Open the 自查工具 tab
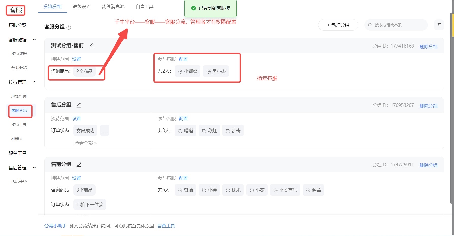 pos(145,7)
